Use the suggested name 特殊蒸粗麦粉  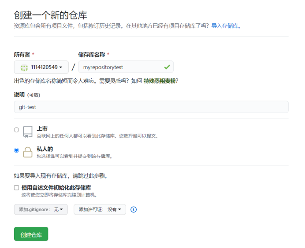click(x=160, y=81)
